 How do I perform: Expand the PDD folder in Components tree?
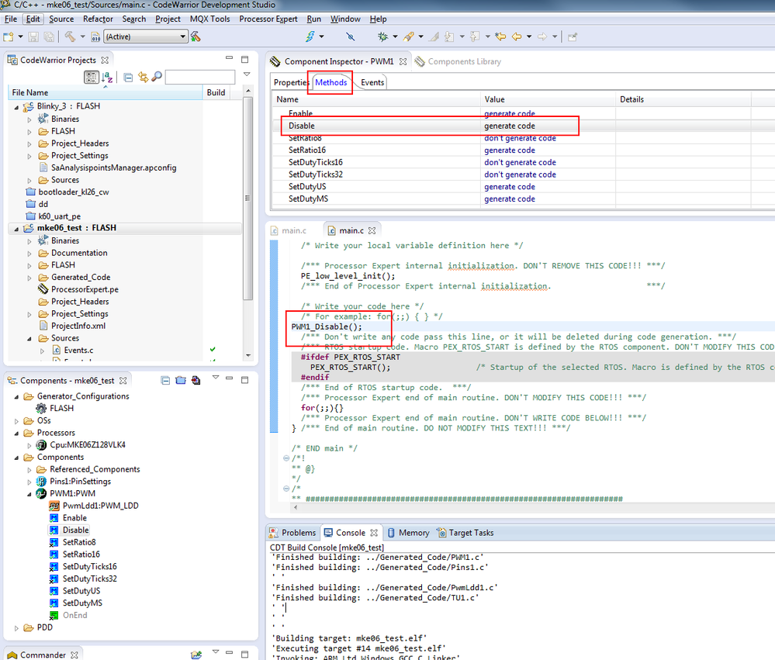tap(17, 627)
